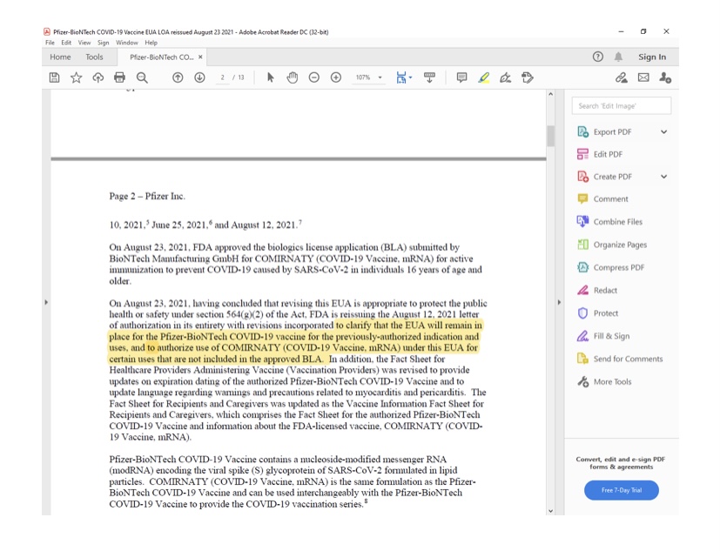Select the Highlight text tool
Viewport: 720px width, 551px height.
[x=484, y=77]
